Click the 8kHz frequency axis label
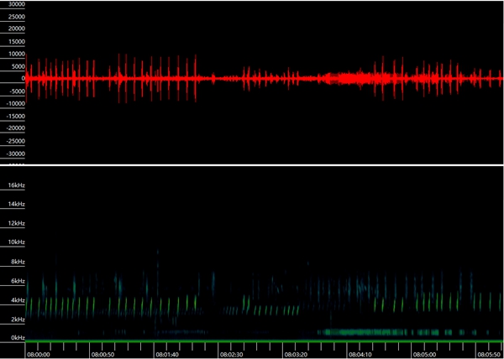Screen dimensions: 504x359 point(16,261)
